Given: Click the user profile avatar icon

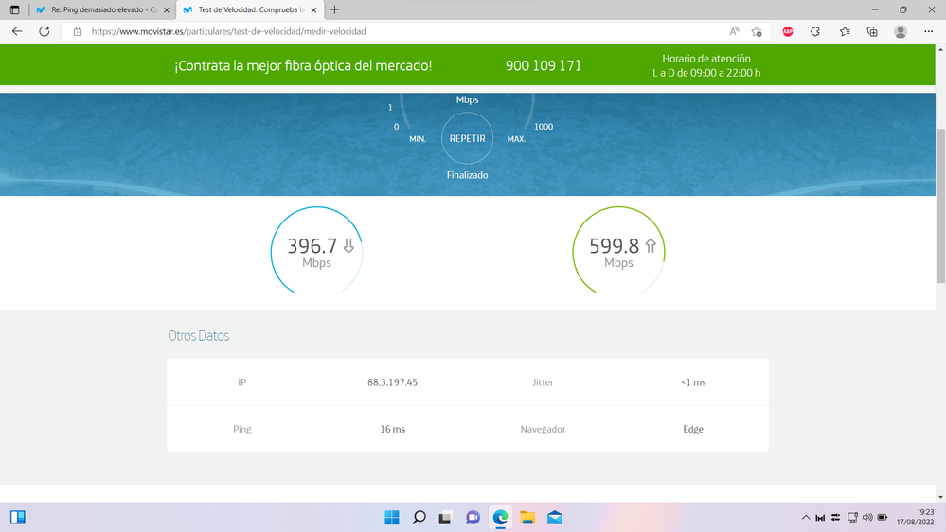Looking at the screenshot, I should pyautogui.click(x=901, y=31).
